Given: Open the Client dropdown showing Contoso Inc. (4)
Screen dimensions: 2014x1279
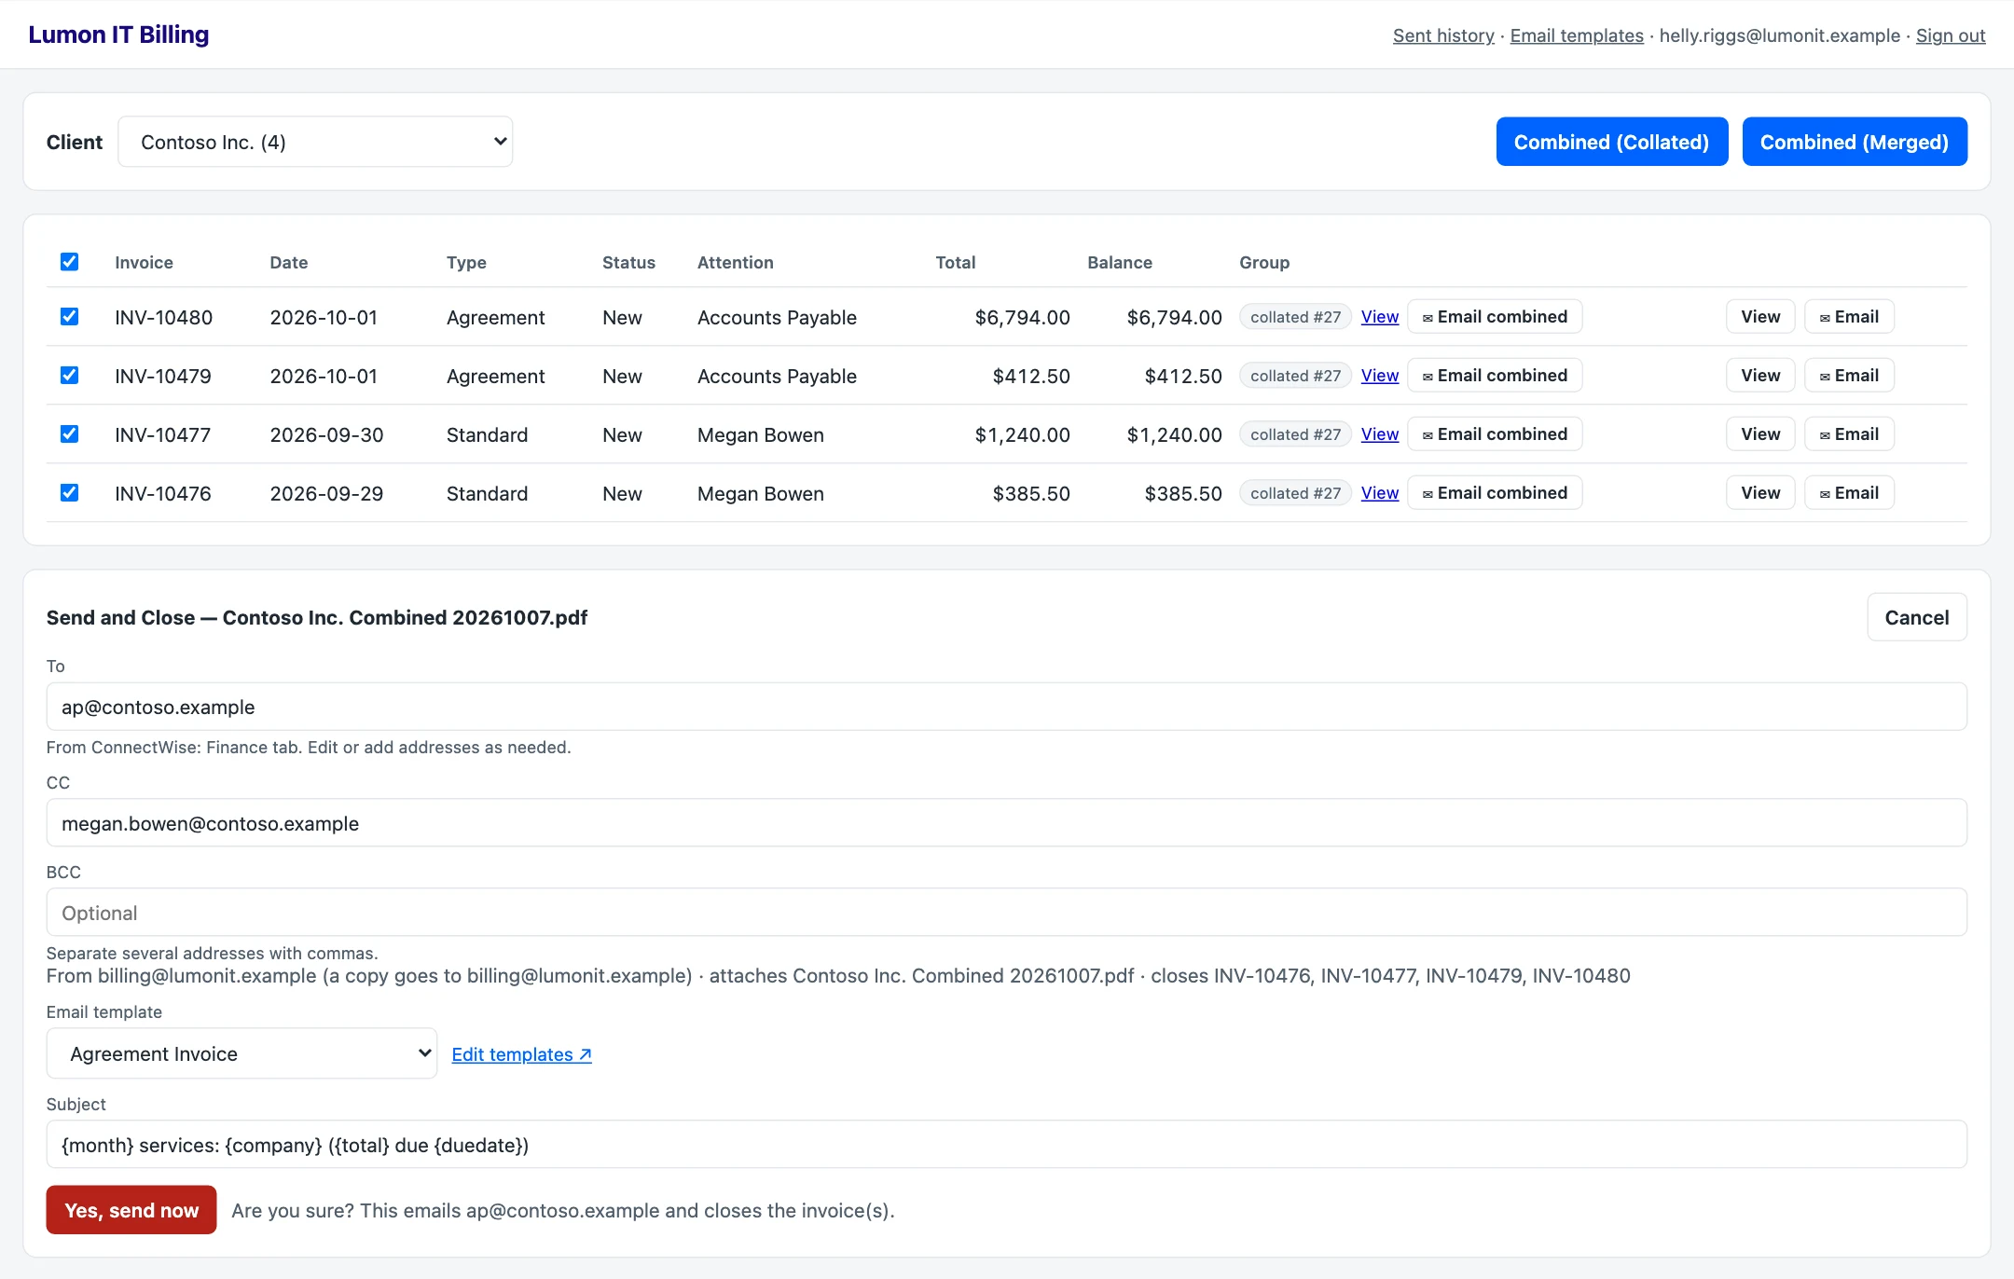Looking at the screenshot, I should coord(315,142).
